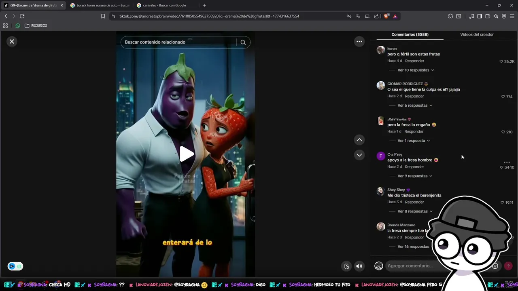Reply to keren's comment

[x=414, y=61]
